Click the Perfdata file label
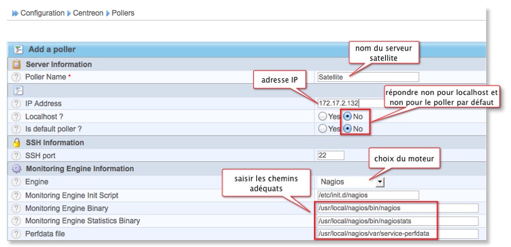 point(45,234)
